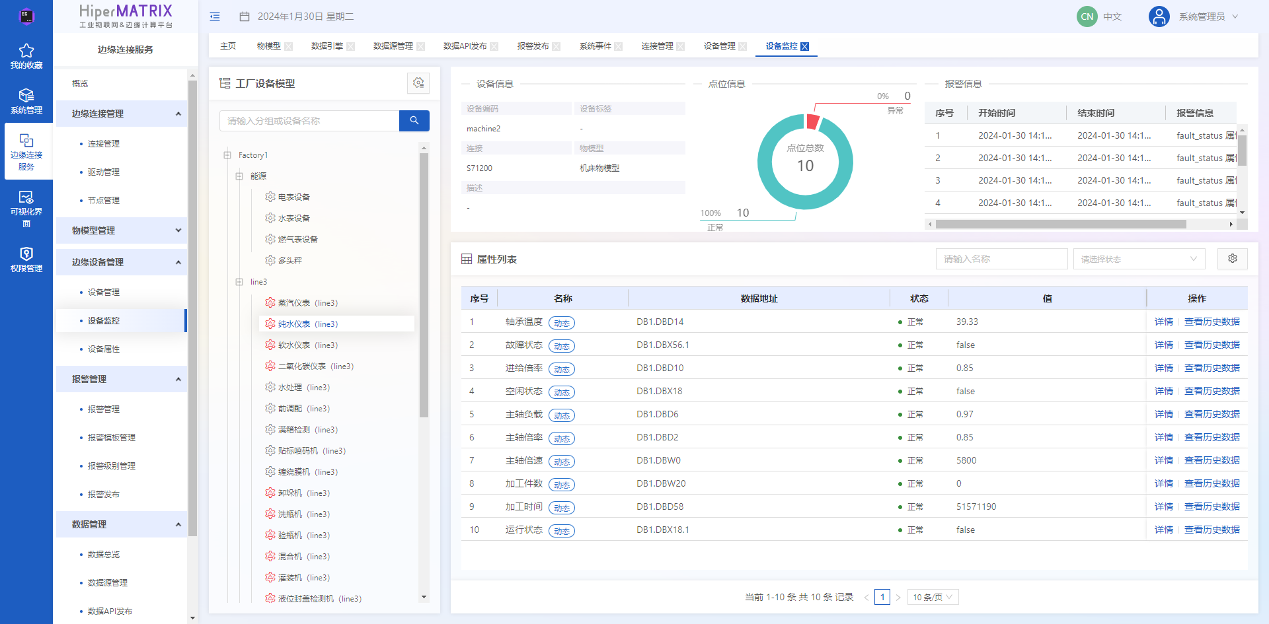Open 详情 for the 轴承温度 row
1269x624 pixels.
1164,322
